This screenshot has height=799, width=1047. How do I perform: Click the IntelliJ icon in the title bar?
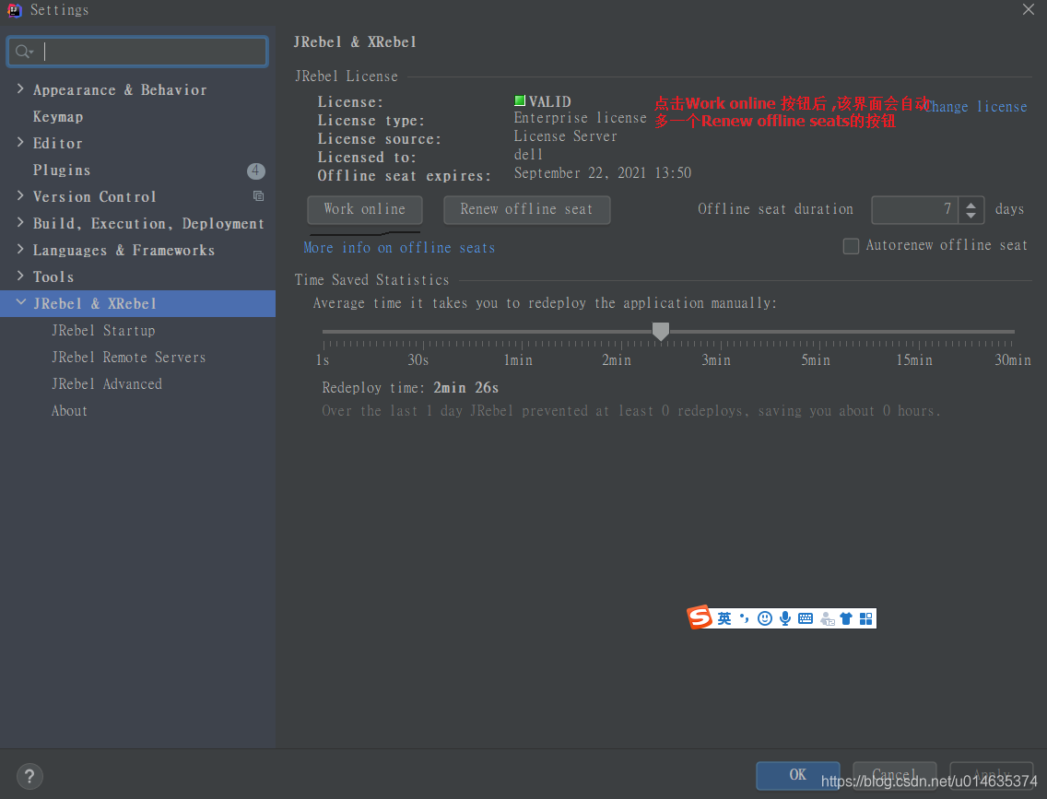(14, 10)
